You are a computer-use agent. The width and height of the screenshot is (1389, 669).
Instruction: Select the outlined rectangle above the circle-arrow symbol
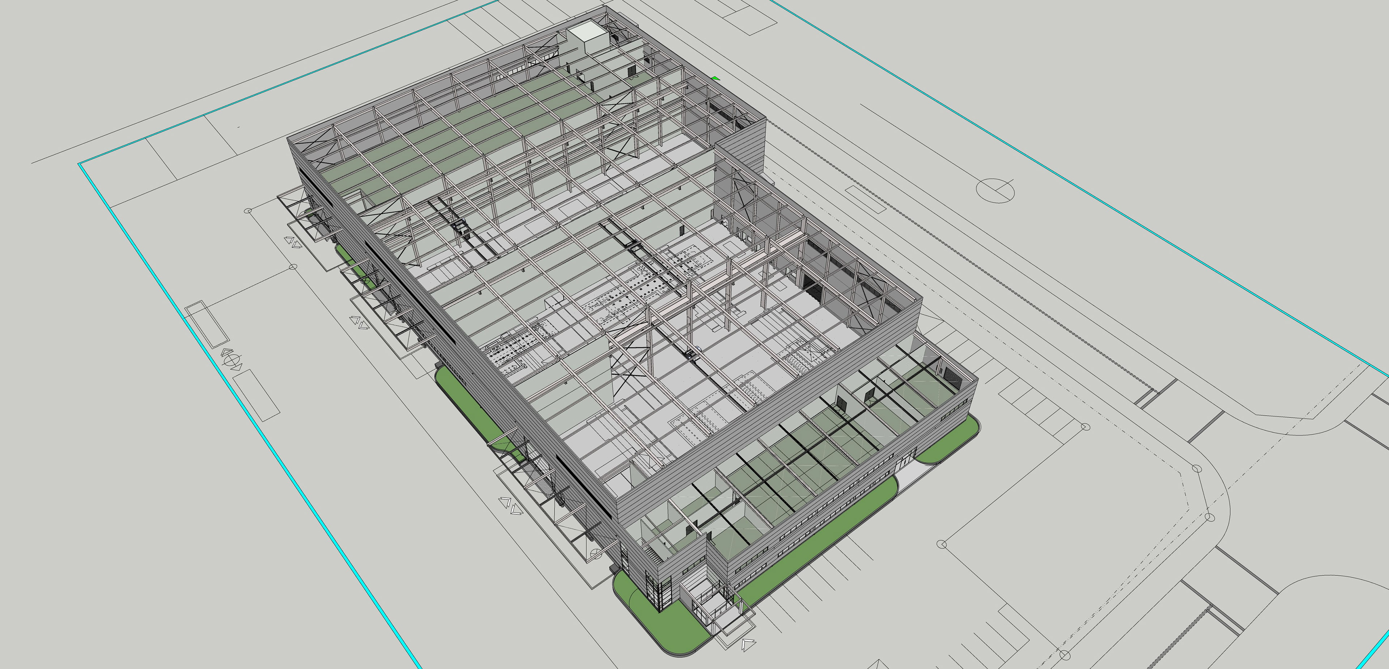click(207, 324)
